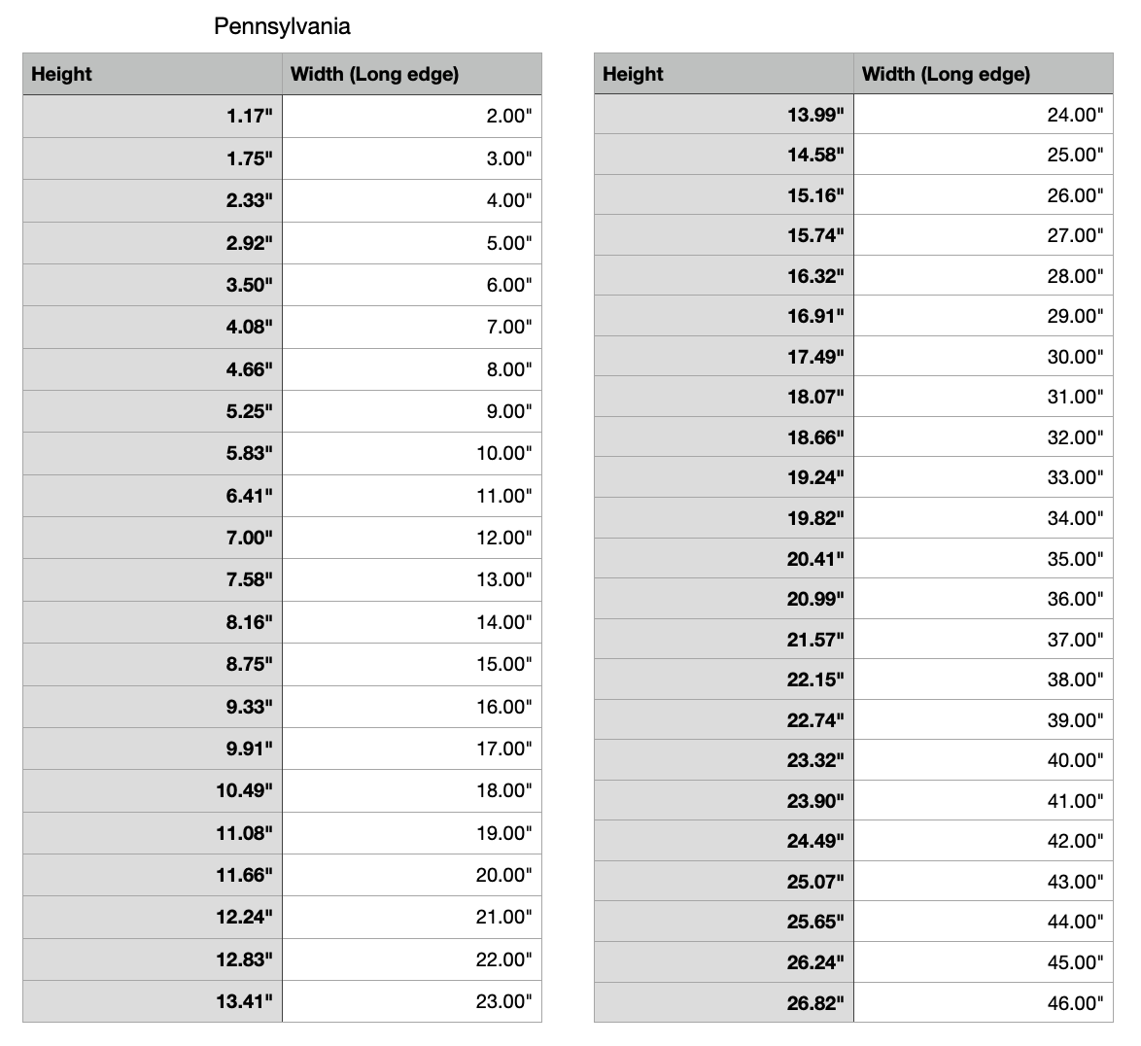The height and width of the screenshot is (1046, 1141).
Task: Select the 26.82" height cell
Action: (x=815, y=1003)
